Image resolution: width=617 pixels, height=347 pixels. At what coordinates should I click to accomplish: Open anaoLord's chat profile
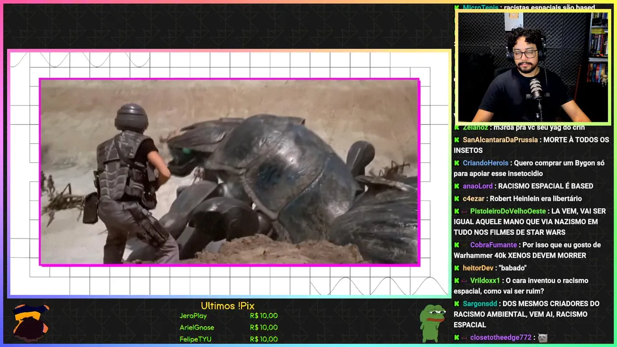(x=478, y=186)
